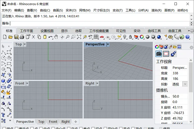Choose Zoom Extents magnifier icon
Viewport: 194px width, 129px height.
coord(79,37)
